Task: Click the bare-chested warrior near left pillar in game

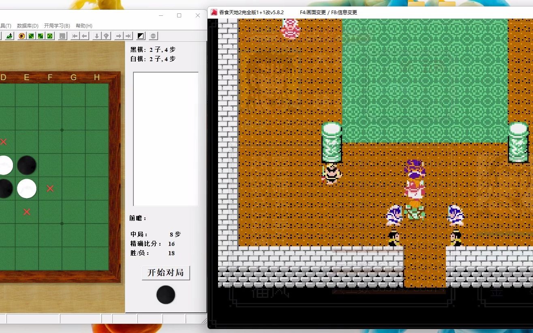Action: coord(332,174)
